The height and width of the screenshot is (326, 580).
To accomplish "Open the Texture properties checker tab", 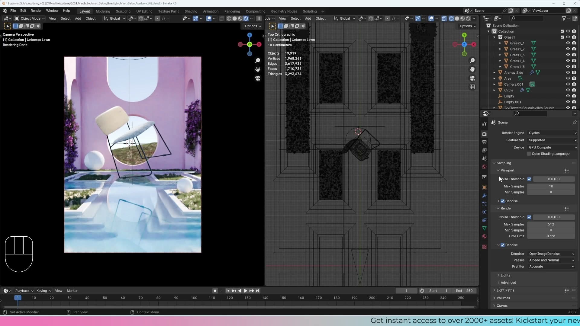I will (x=484, y=247).
